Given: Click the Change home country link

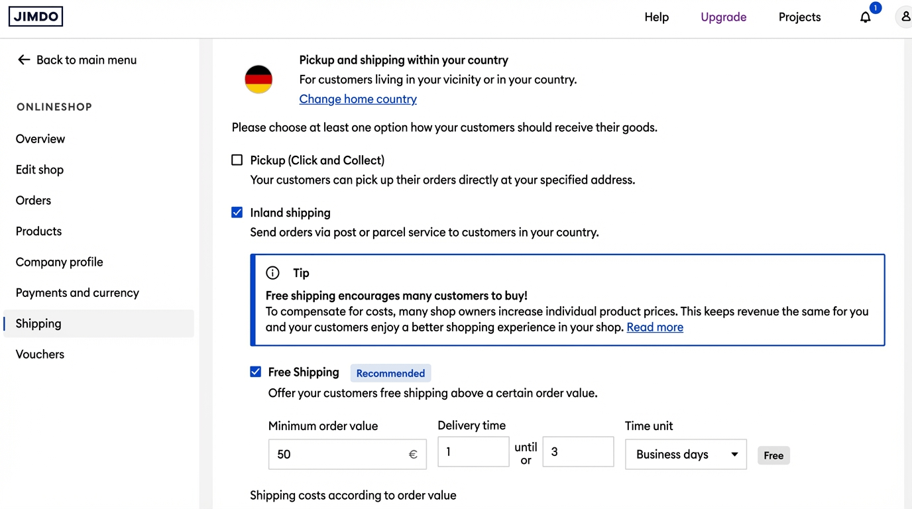Looking at the screenshot, I should click(x=358, y=99).
